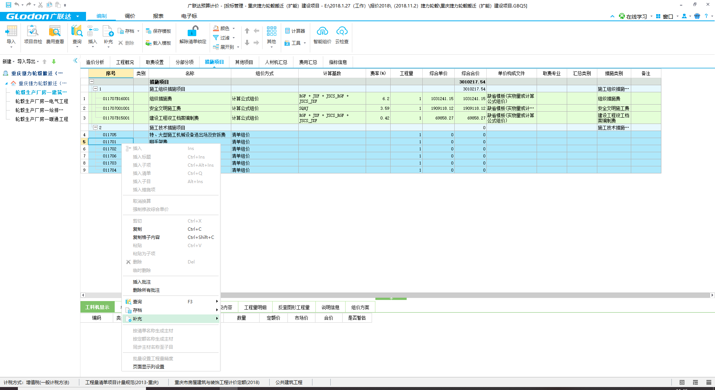The width and height of the screenshot is (715, 390).
Task: Click the demote right arrow in ribbon
Action: (x=257, y=43)
